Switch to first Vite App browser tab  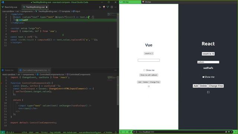click(130, 2)
